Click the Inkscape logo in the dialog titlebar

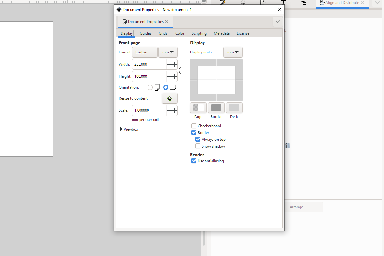(119, 9)
